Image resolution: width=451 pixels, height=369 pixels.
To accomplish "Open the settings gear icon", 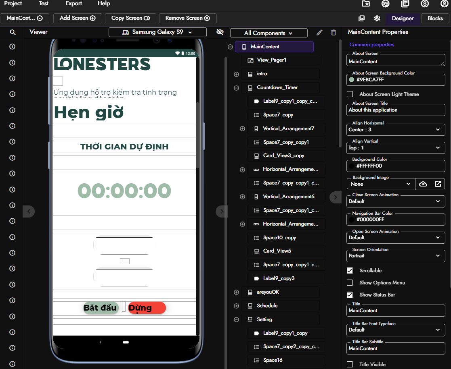I will [377, 18].
